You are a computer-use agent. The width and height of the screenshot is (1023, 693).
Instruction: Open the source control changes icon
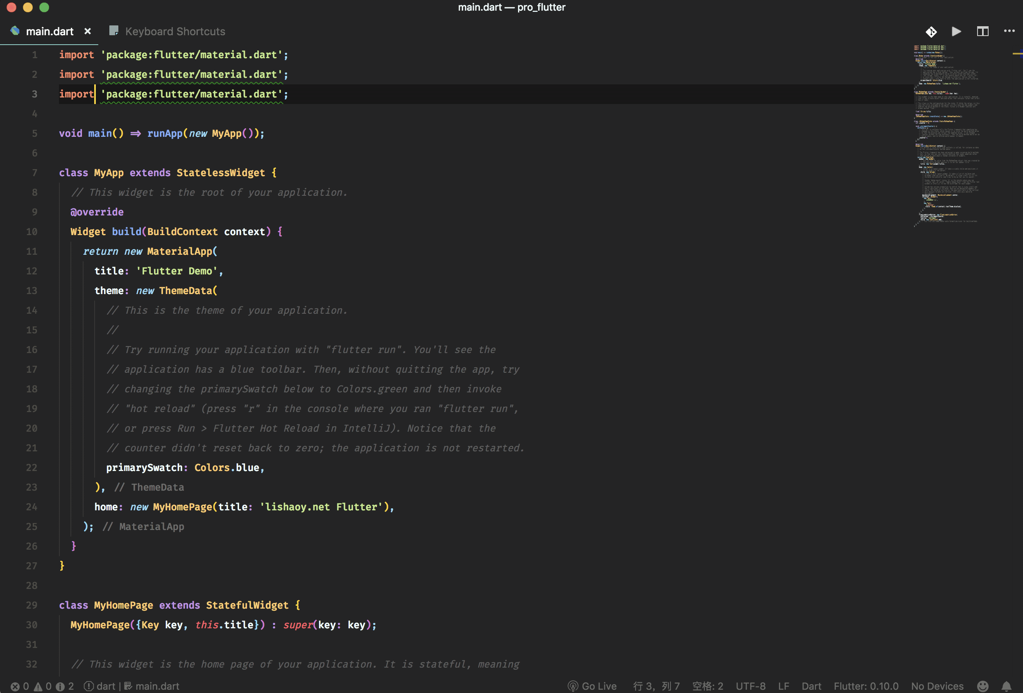931,32
